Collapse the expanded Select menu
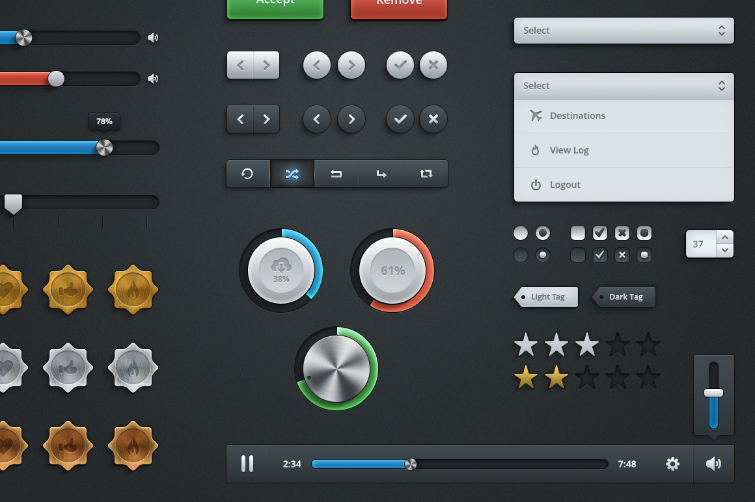The height and width of the screenshot is (502, 755). 623,85
